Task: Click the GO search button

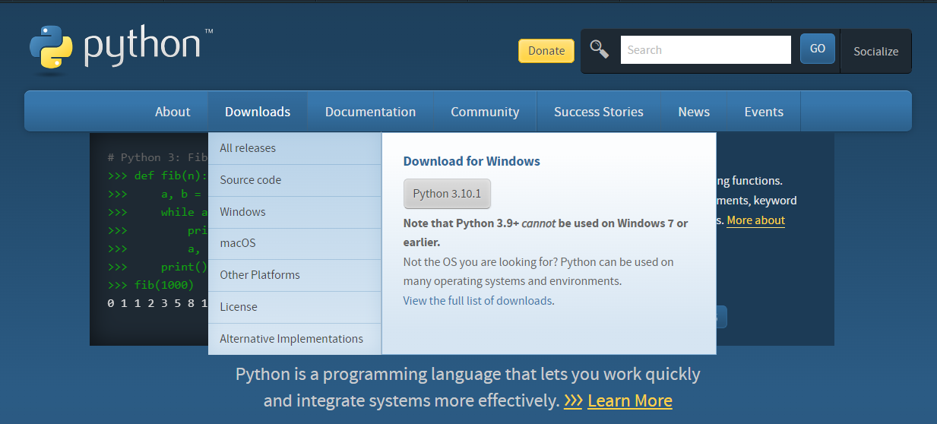Action: coord(817,49)
